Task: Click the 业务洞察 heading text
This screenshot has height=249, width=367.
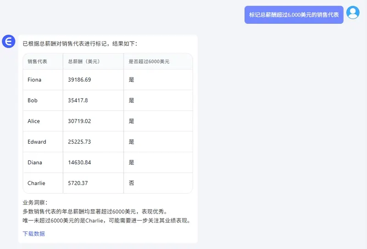Action: 35,202
